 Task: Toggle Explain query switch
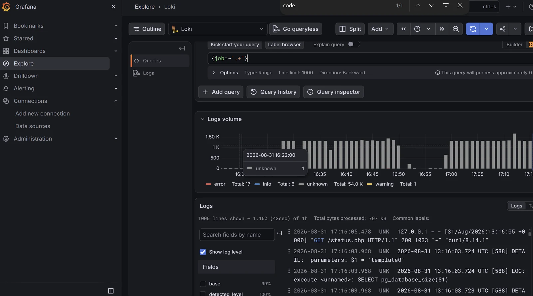[354, 44]
